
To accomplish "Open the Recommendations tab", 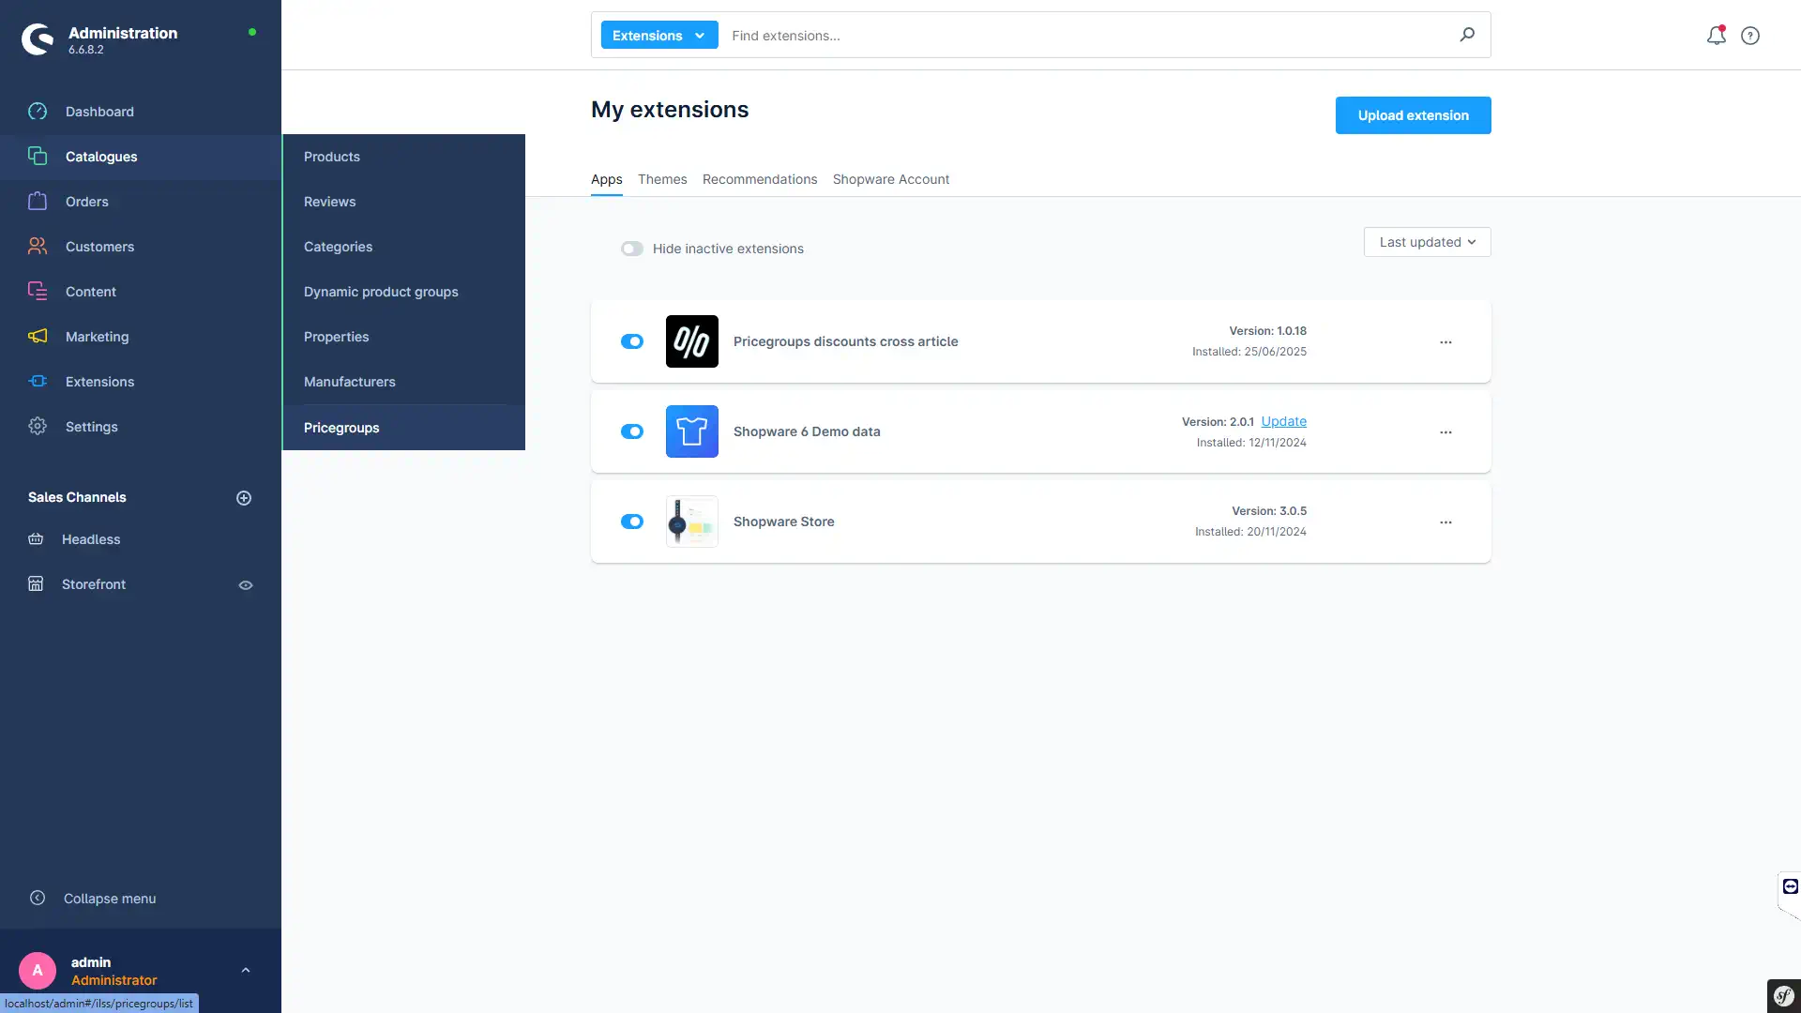I will [760, 179].
